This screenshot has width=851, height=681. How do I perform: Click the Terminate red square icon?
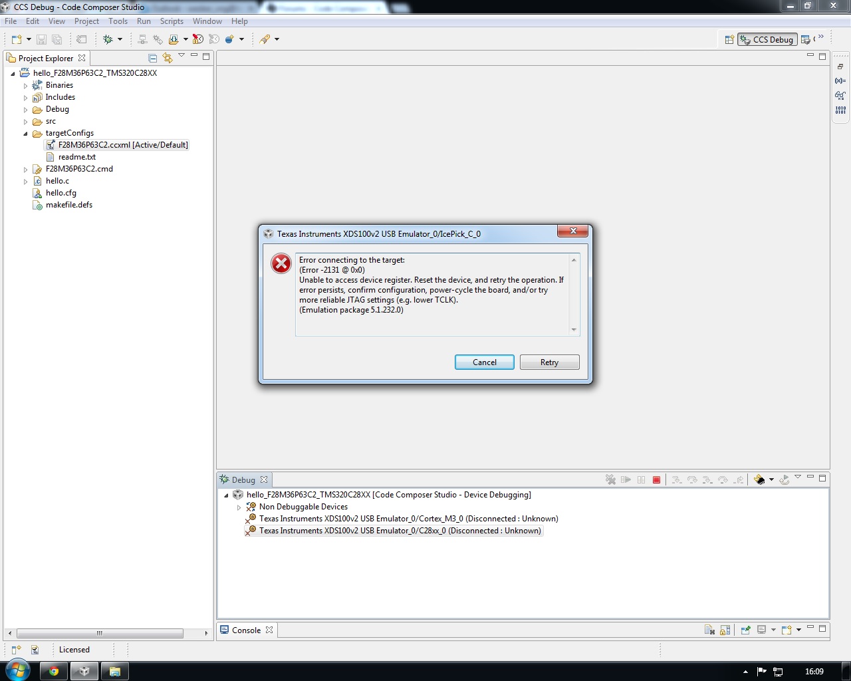tap(656, 479)
